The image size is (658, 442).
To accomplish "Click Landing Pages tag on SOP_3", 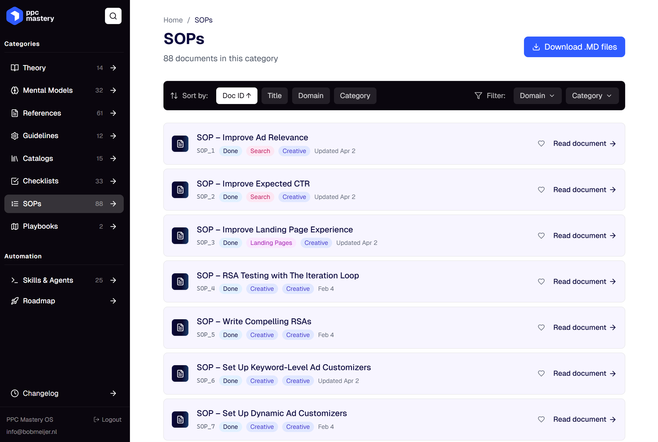I will pyautogui.click(x=271, y=243).
